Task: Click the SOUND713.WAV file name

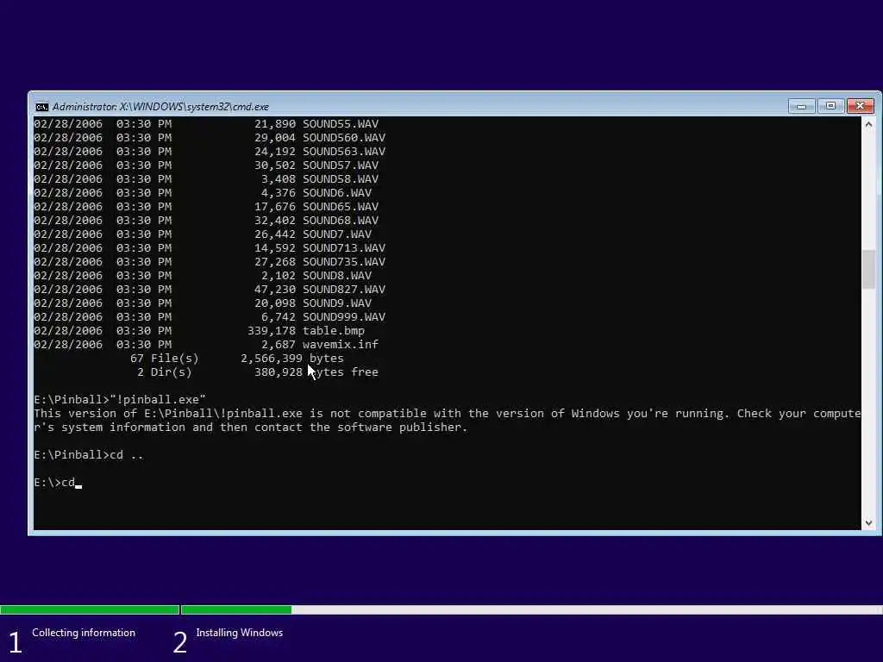Action: [x=344, y=248]
